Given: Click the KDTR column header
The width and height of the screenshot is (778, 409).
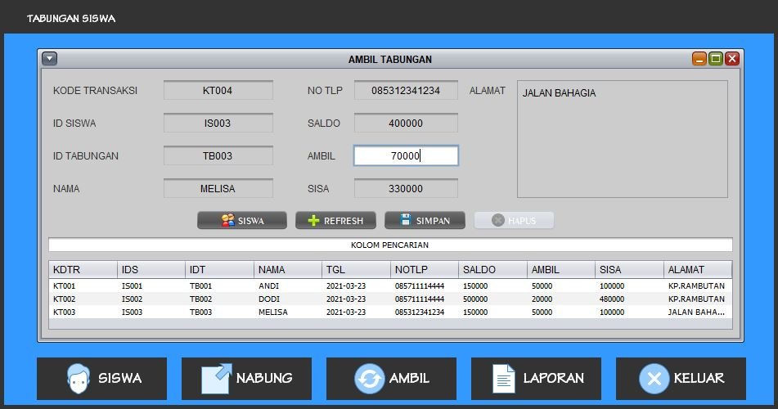Looking at the screenshot, I should click(83, 270).
